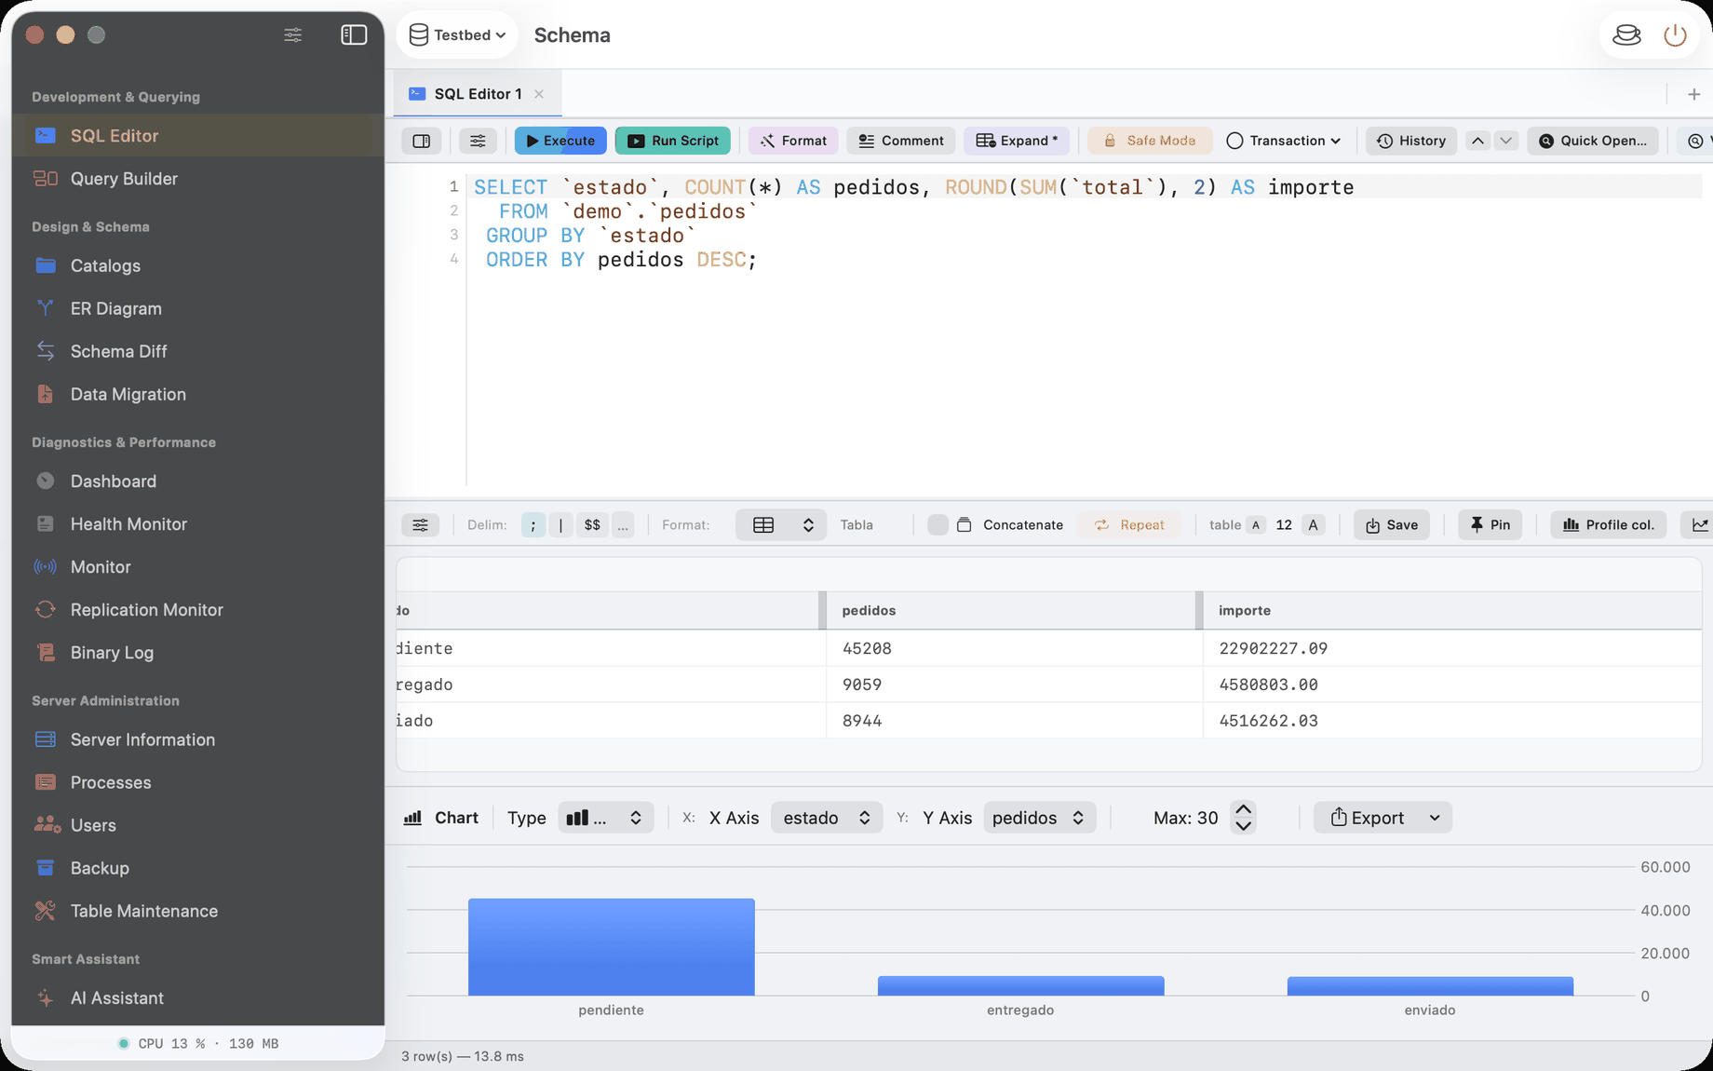Adjust the Max 30 stepper
Viewport: 1713px width, 1071px height.
[1243, 818]
